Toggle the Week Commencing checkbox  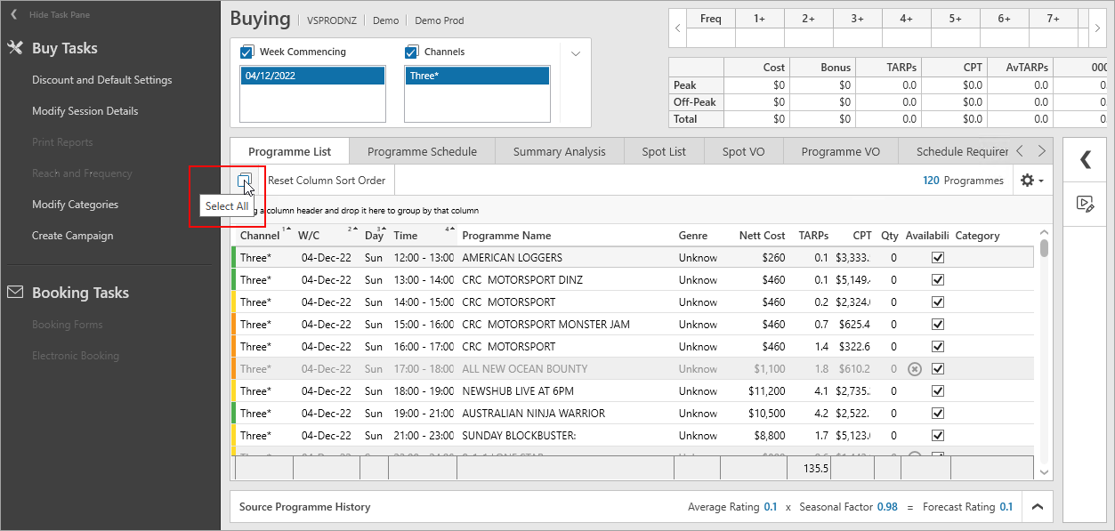247,52
